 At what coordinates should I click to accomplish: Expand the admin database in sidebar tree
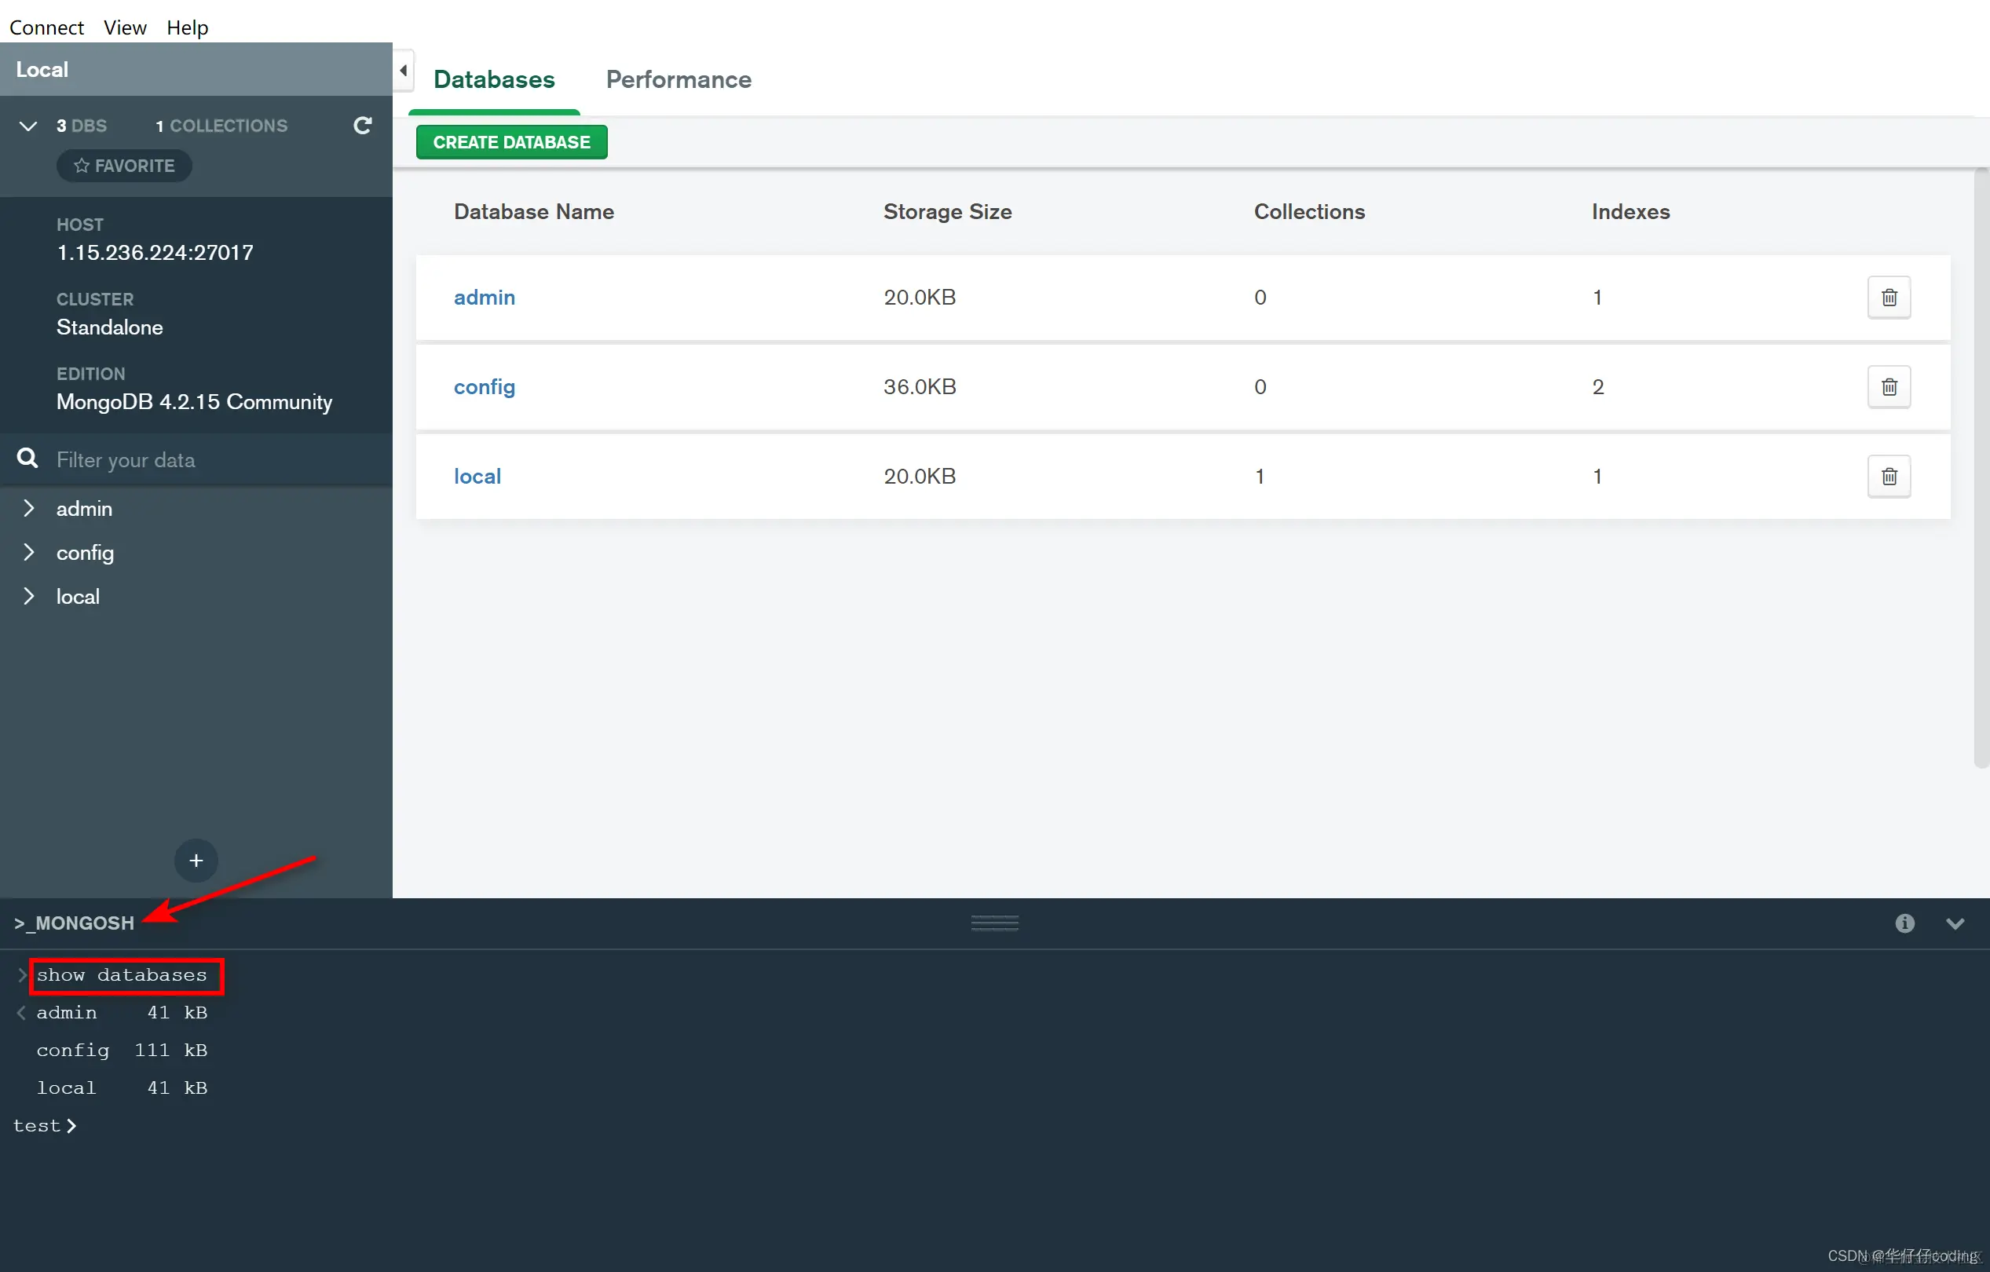[29, 508]
